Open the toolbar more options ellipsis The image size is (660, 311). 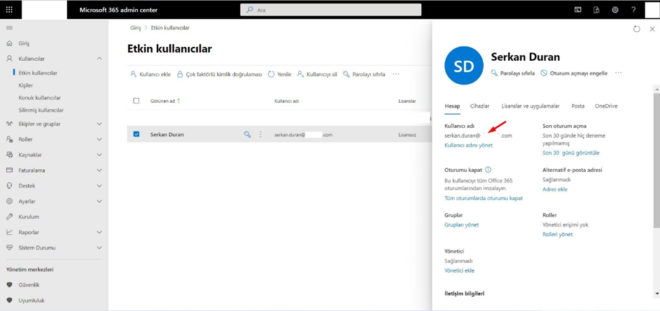[395, 74]
